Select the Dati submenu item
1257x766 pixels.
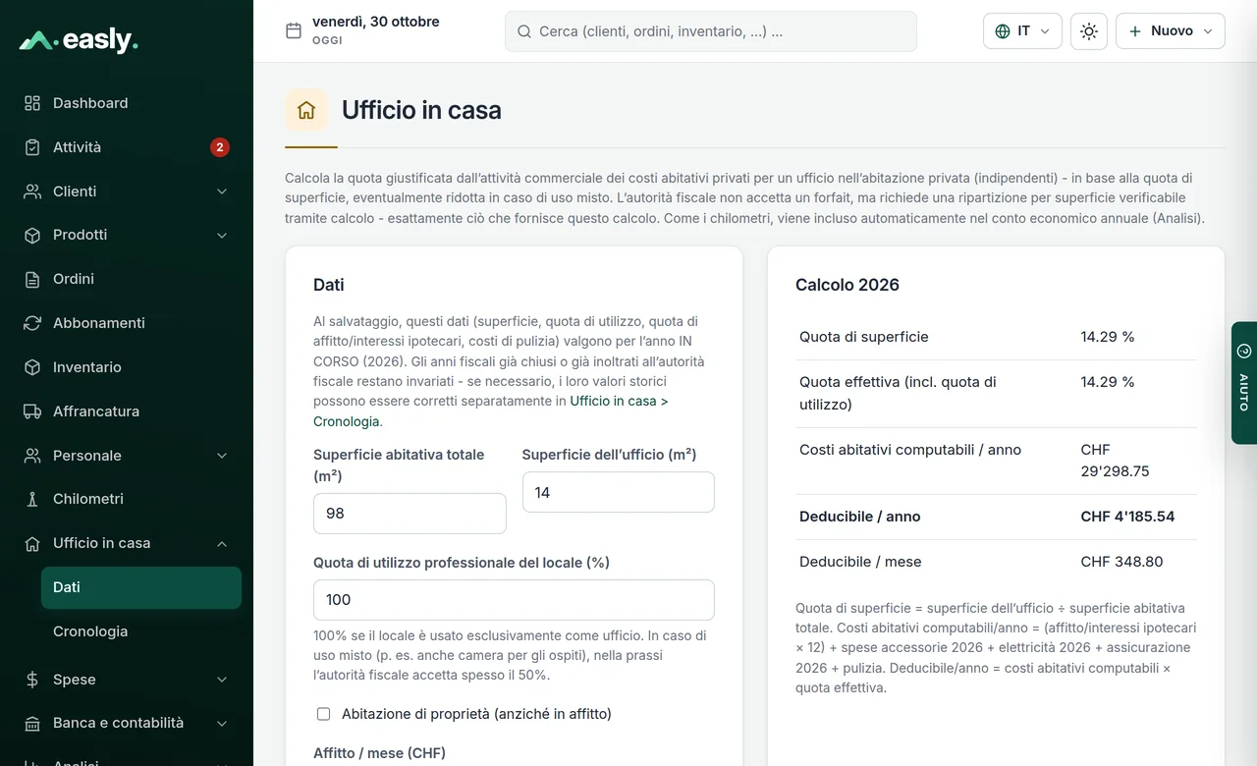[141, 587]
